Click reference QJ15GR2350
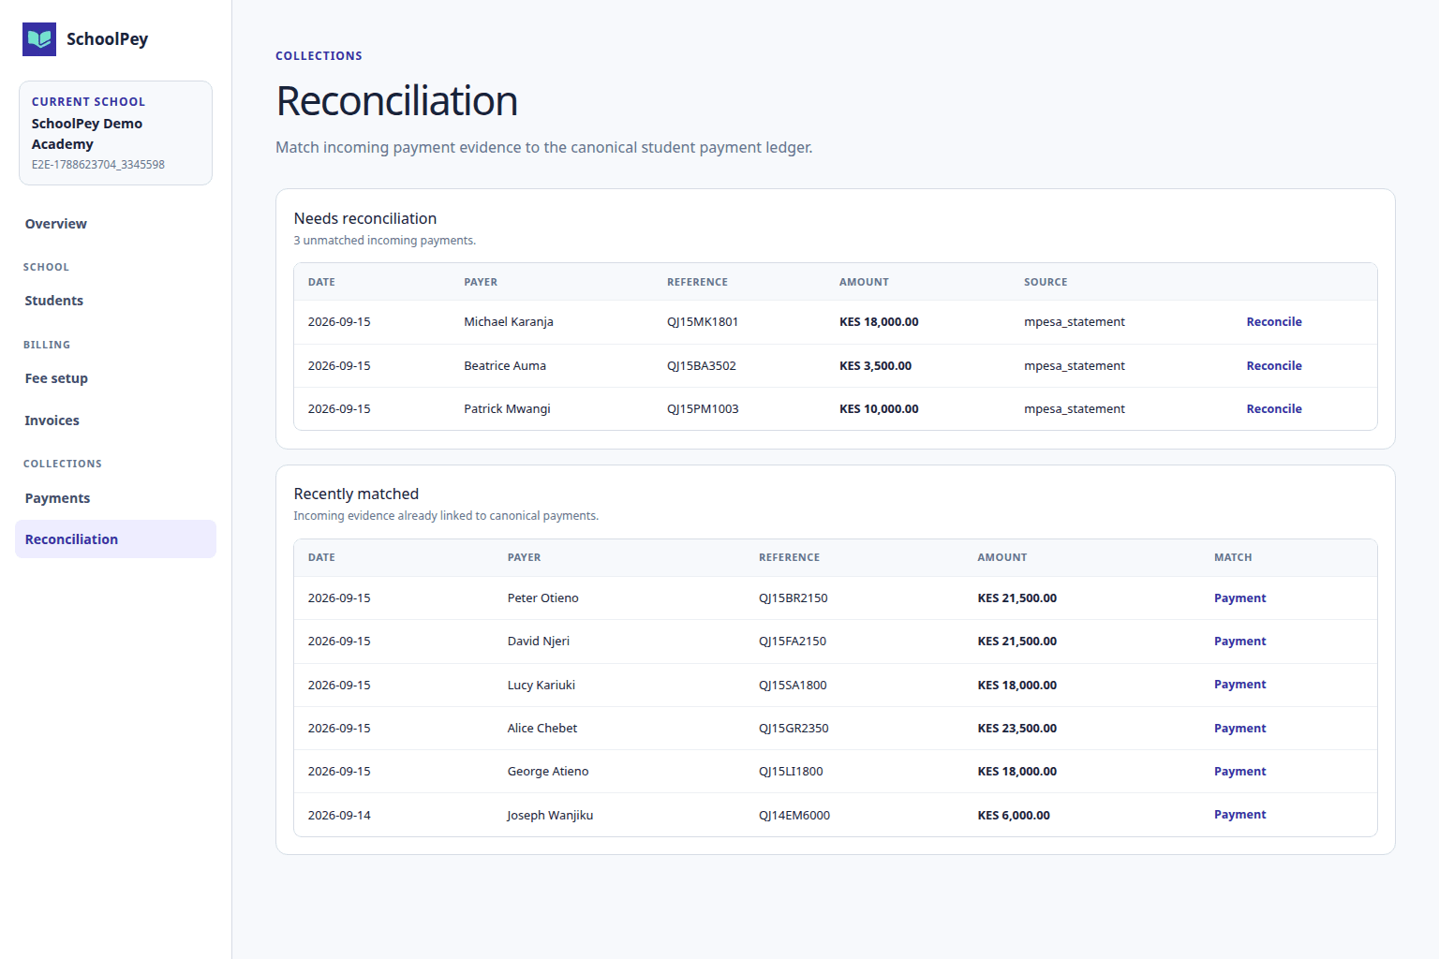1439x959 pixels. tap(794, 729)
